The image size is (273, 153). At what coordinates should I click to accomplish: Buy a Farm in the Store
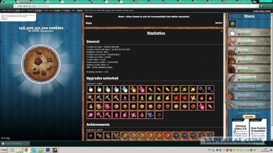[x=249, y=51]
